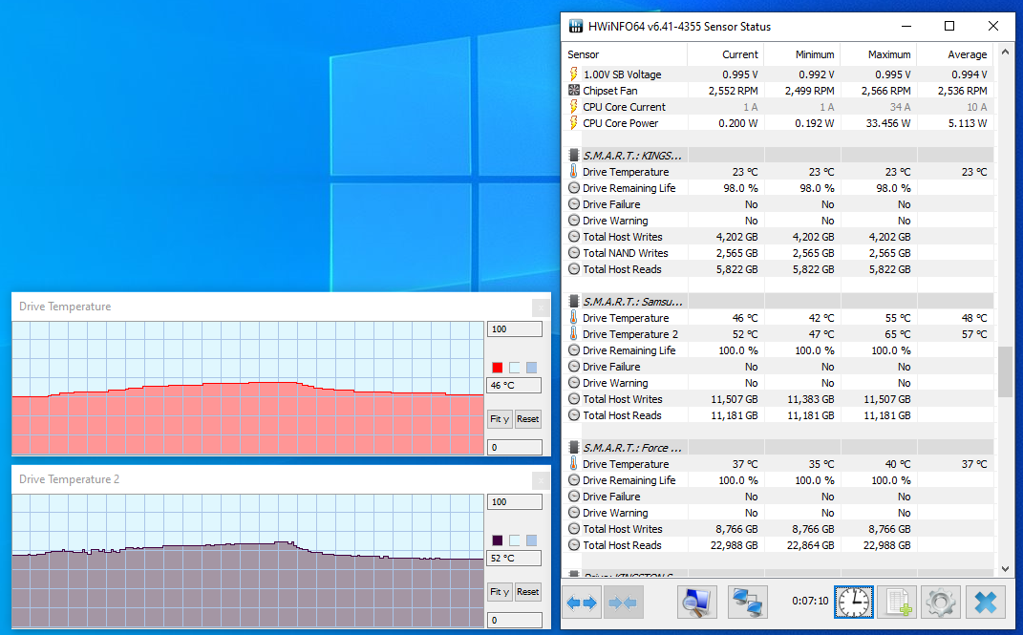Click the sensor list vertical scrollbar thumb
1023x635 pixels.
coord(1005,371)
